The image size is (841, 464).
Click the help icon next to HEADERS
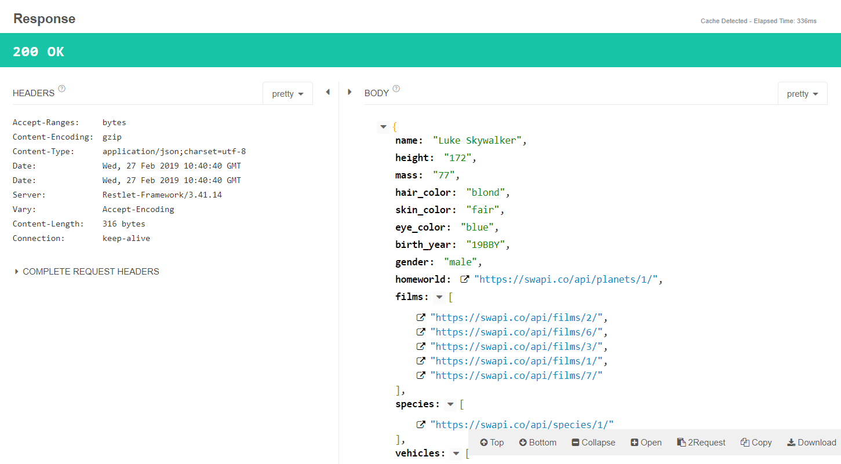[62, 89]
